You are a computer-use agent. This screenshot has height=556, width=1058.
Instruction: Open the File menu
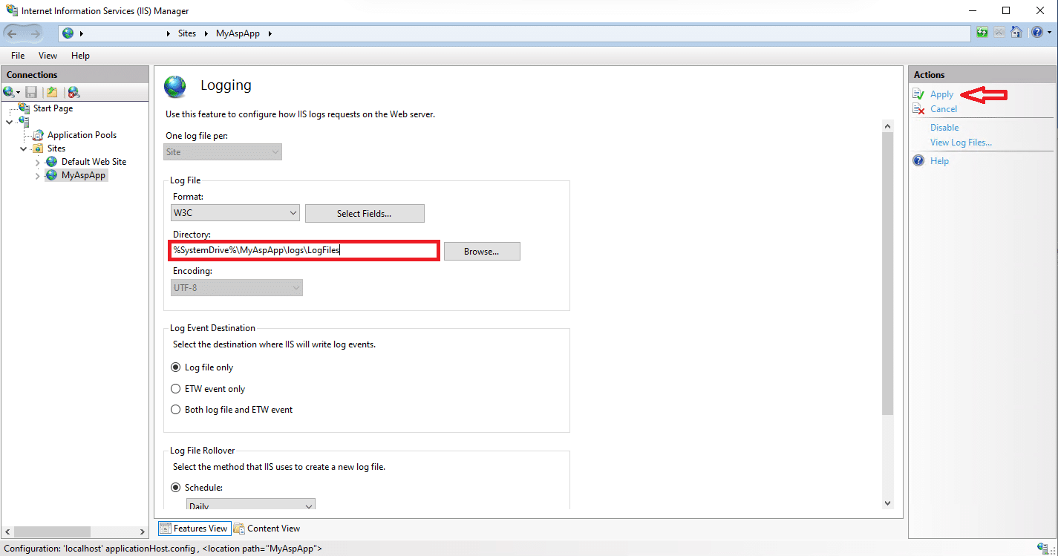pos(18,56)
